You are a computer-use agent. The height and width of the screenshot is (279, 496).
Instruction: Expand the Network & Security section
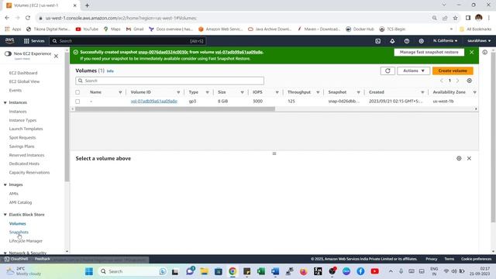[5, 253]
